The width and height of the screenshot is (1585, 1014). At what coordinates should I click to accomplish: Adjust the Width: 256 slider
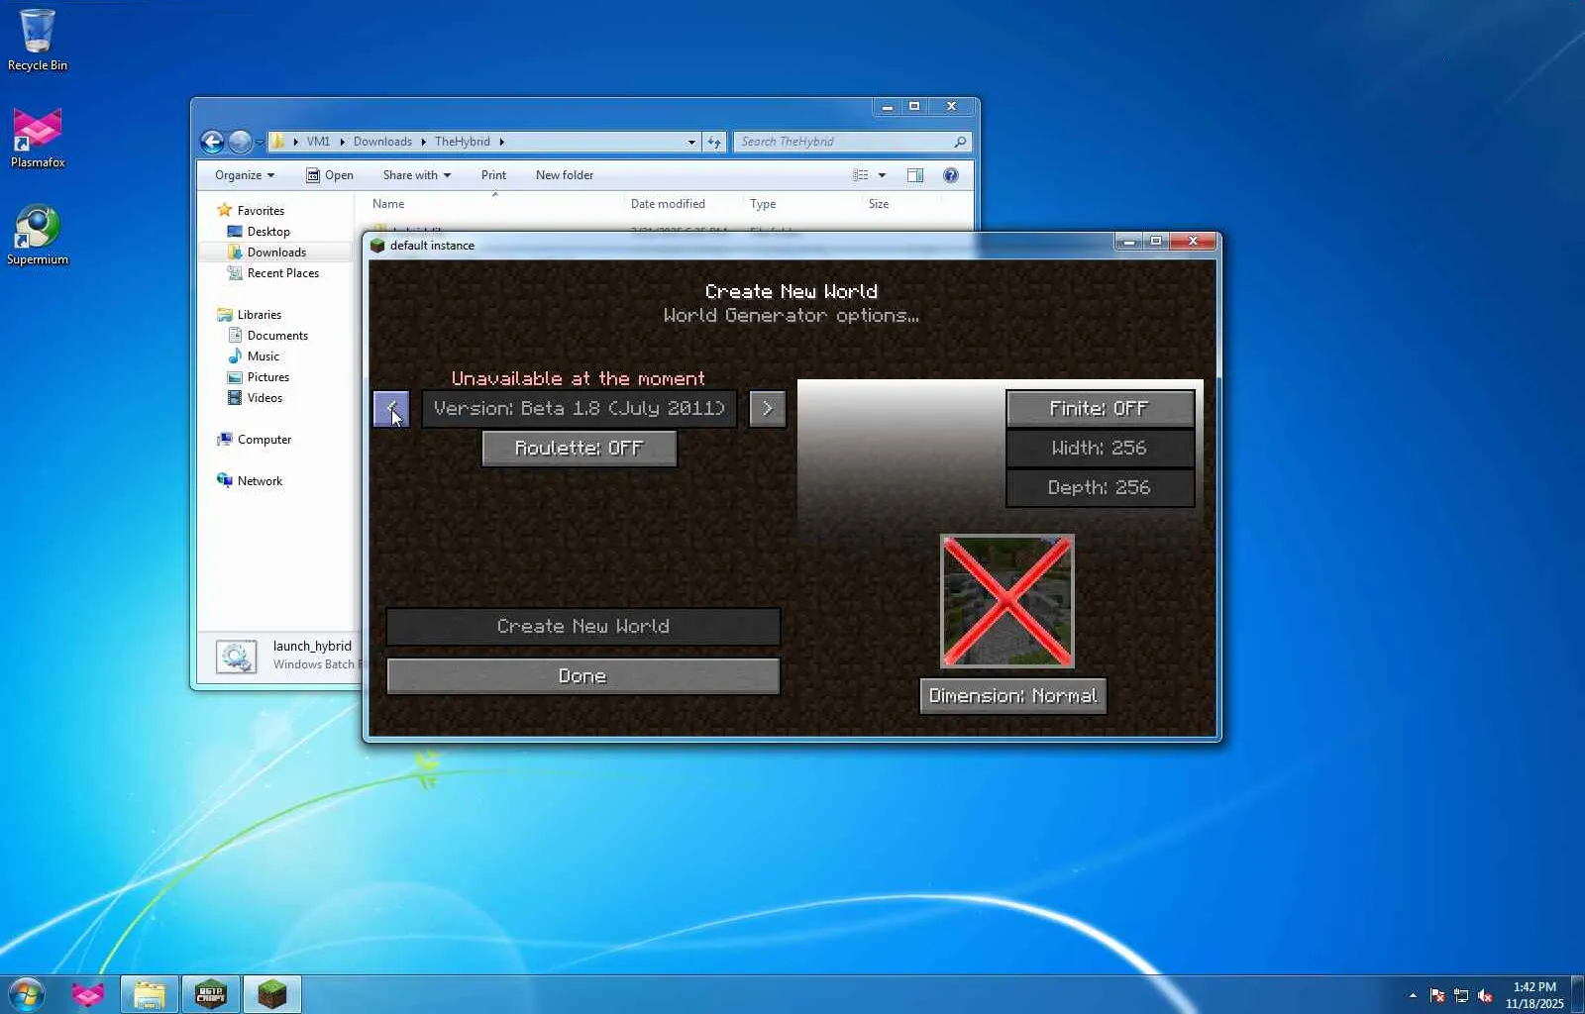[1100, 449]
